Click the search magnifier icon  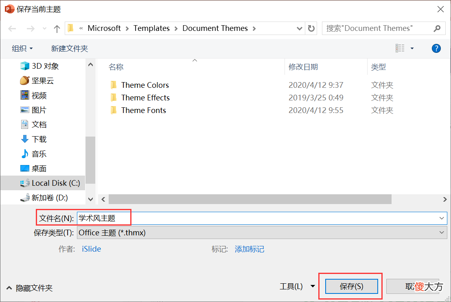(x=437, y=28)
